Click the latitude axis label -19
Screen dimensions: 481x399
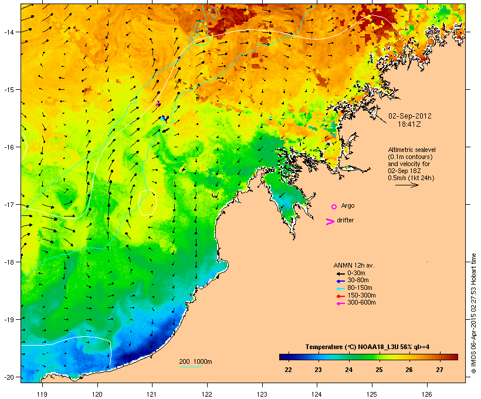[8, 319]
